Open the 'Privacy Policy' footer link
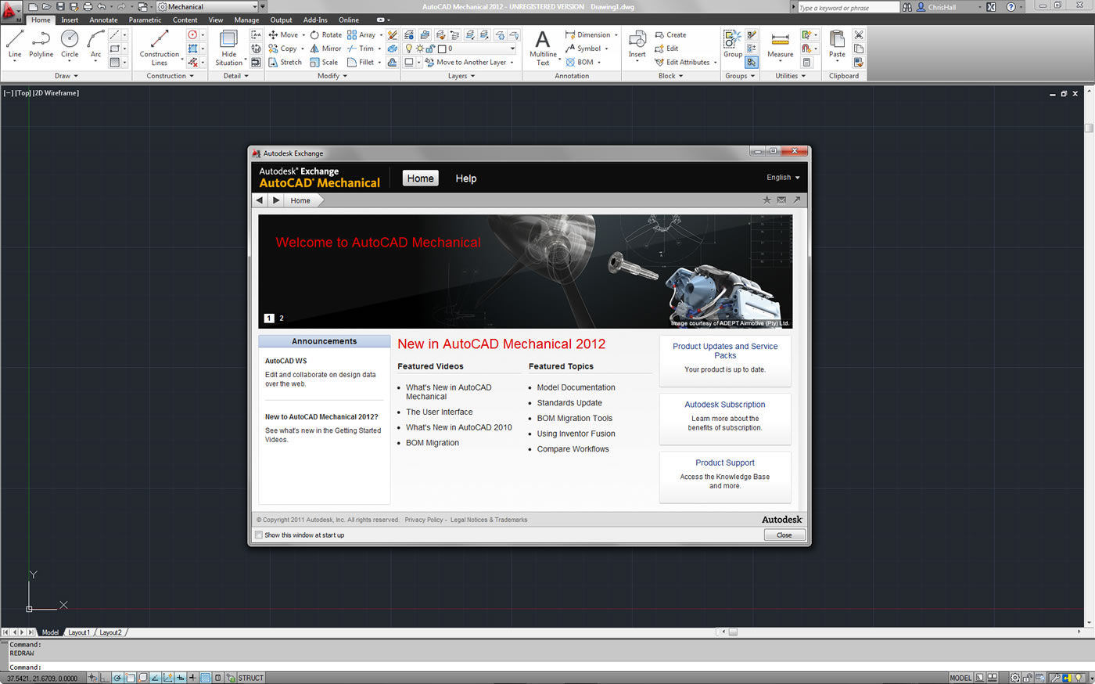This screenshot has height=684, width=1095. point(424,520)
